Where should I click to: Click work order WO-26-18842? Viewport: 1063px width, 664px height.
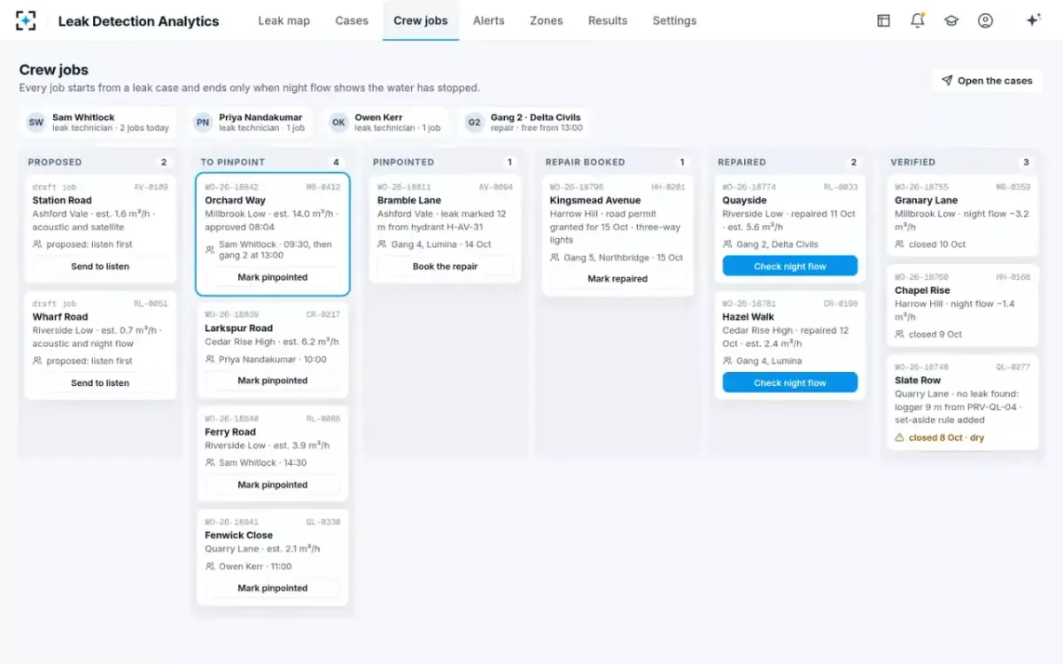point(232,188)
